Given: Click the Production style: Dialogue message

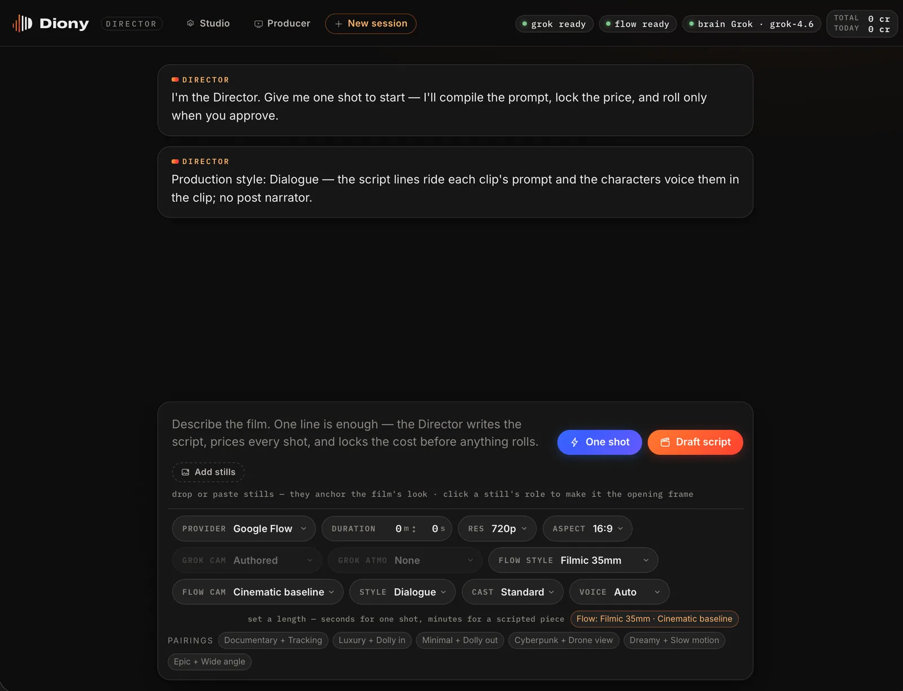Looking at the screenshot, I should pyautogui.click(x=455, y=182).
